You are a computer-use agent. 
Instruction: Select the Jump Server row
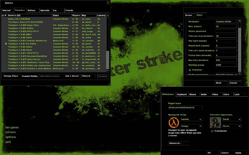(x=54, y=59)
